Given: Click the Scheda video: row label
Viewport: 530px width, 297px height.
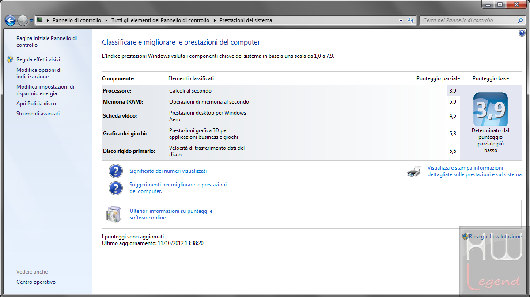Looking at the screenshot, I should click(x=120, y=116).
